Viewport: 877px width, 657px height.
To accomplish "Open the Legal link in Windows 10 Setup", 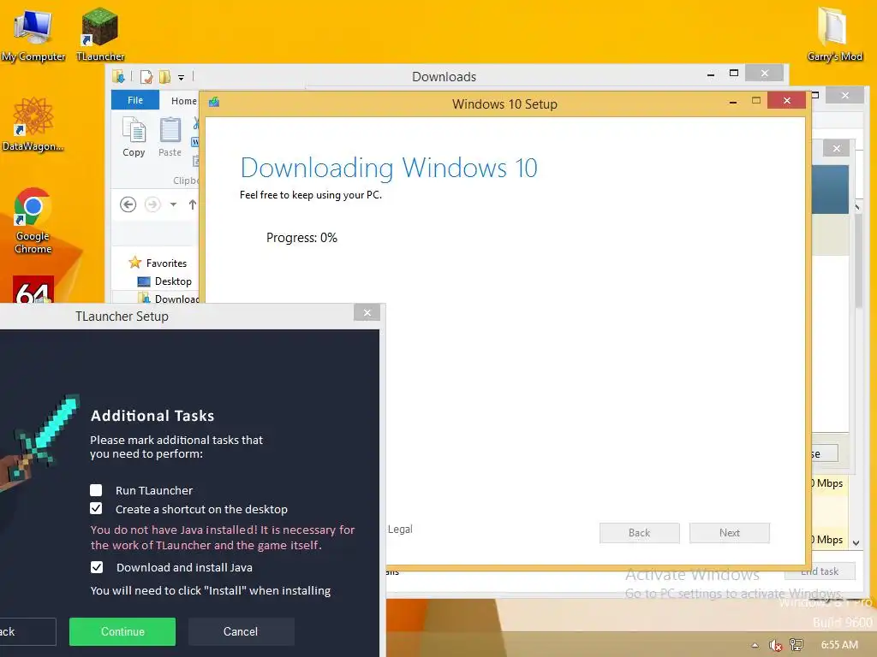I will 401,529.
